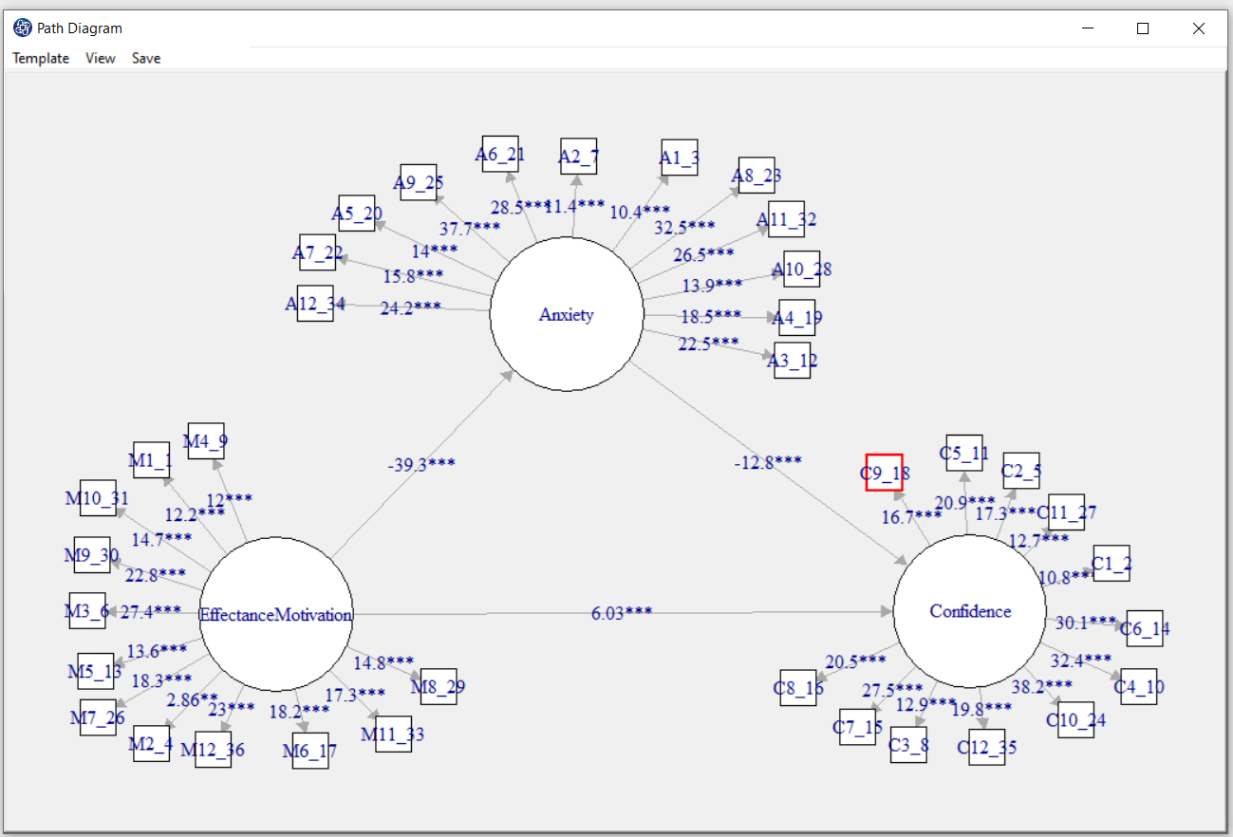Click the 14.8*** loading label

click(383, 661)
